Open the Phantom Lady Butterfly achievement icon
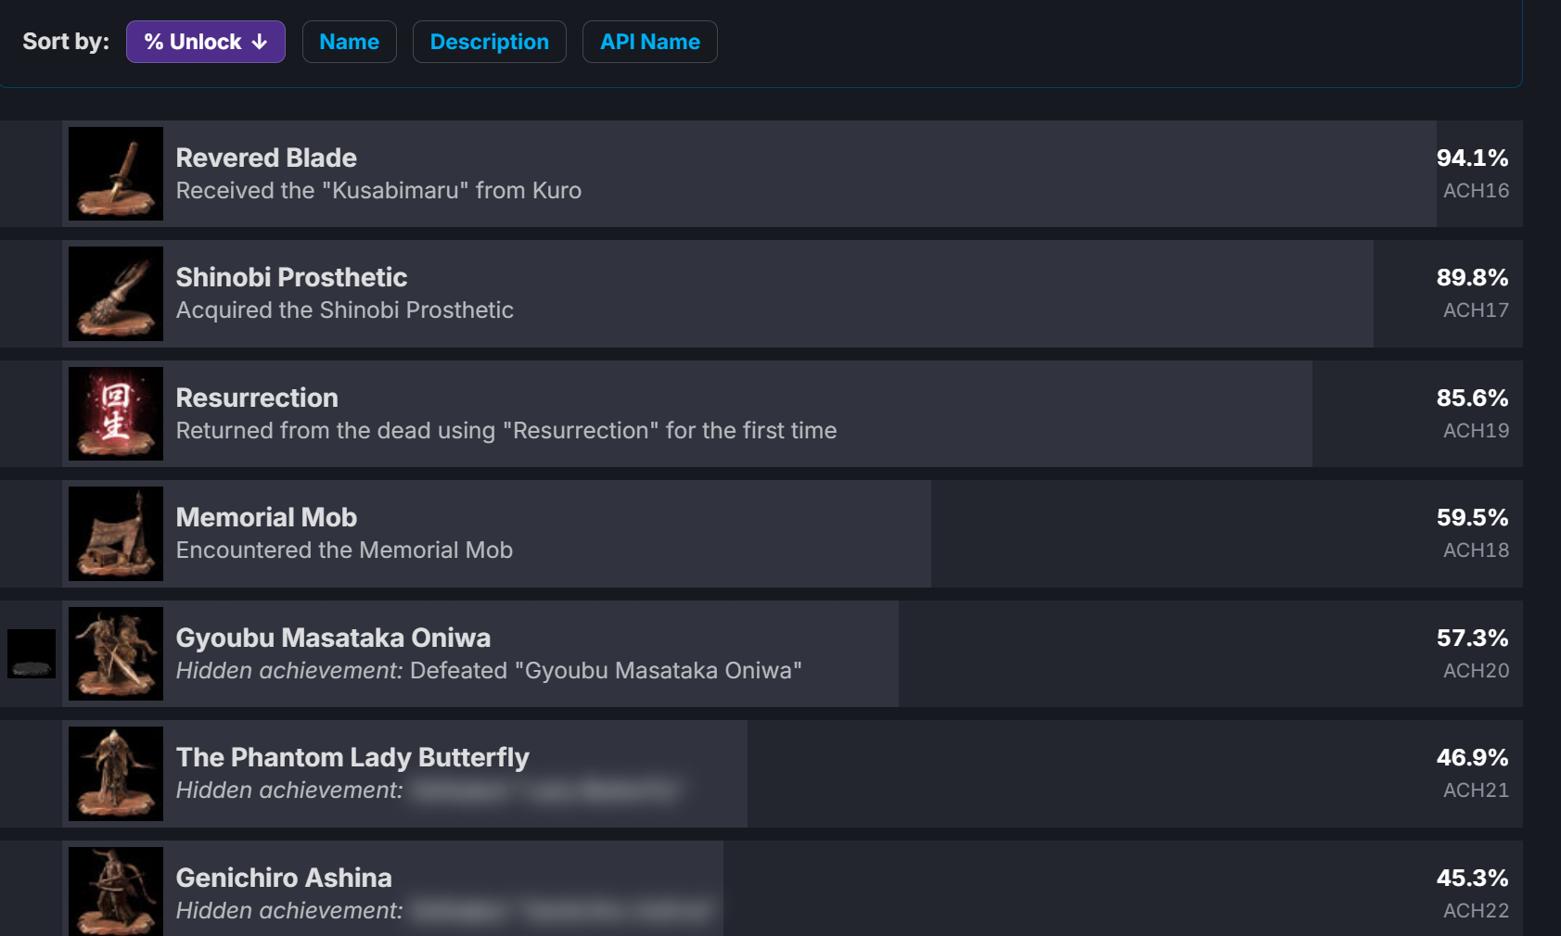The height and width of the screenshot is (936, 1561). click(x=116, y=774)
